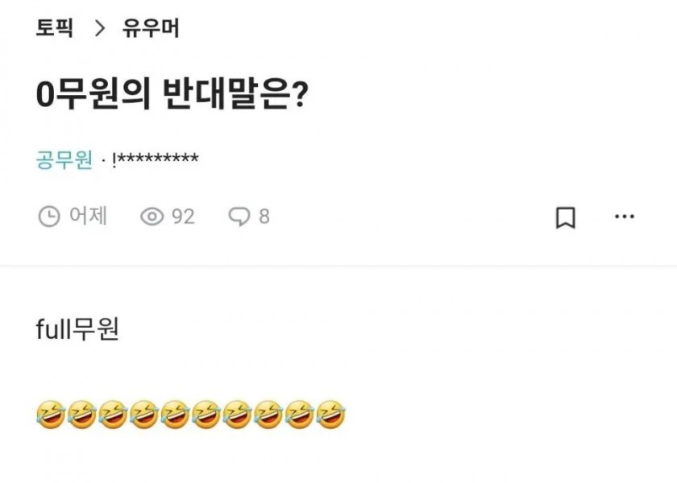Click the post body text full무원
The image size is (677, 483).
78,329
